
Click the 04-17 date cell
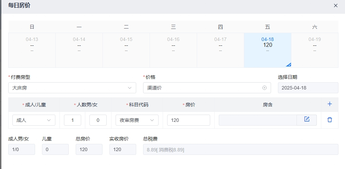(220, 50)
